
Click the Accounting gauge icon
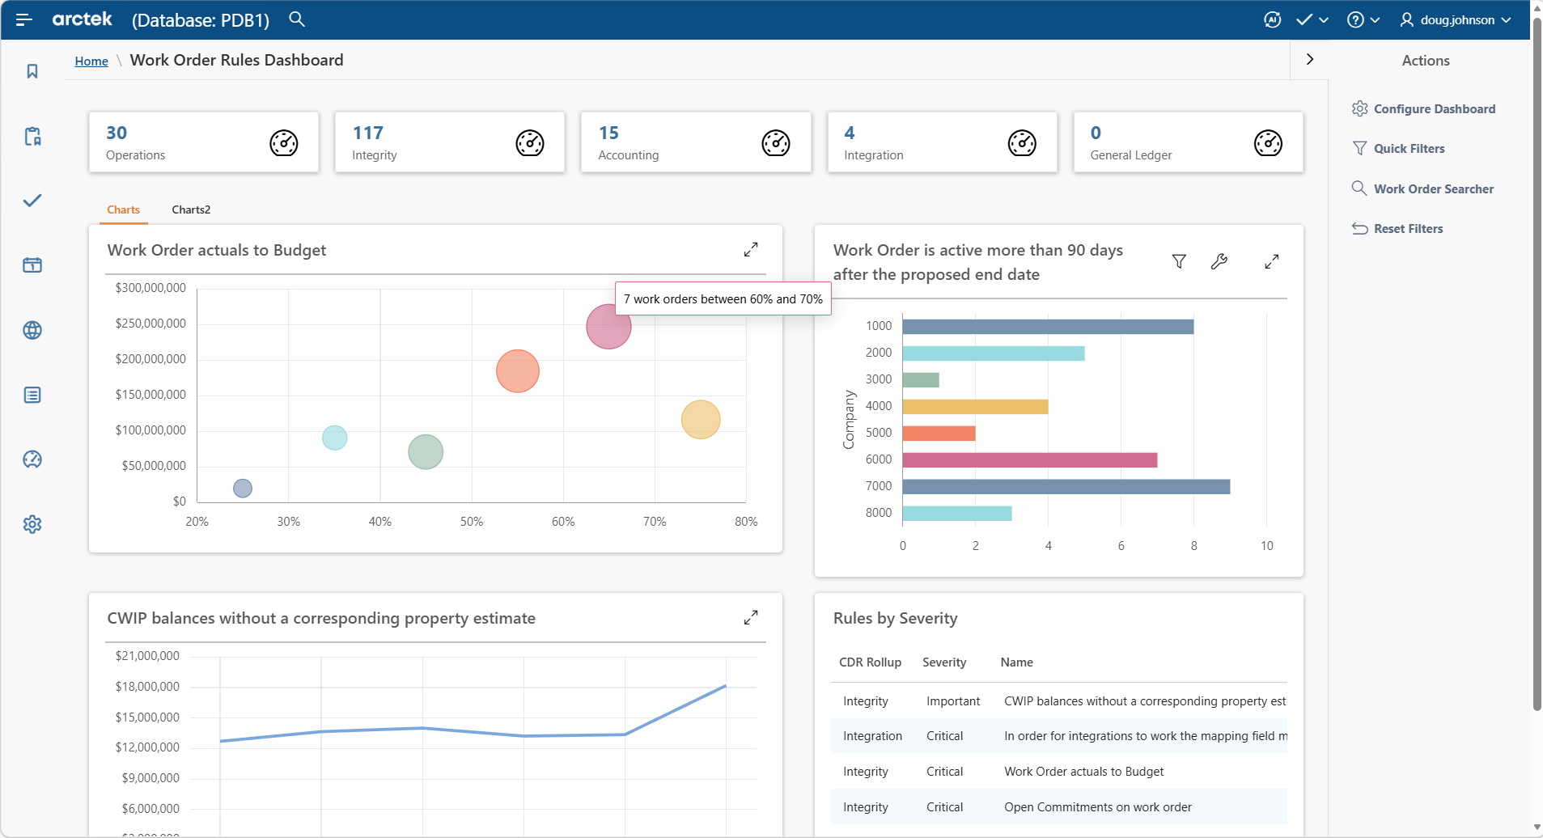(x=776, y=143)
